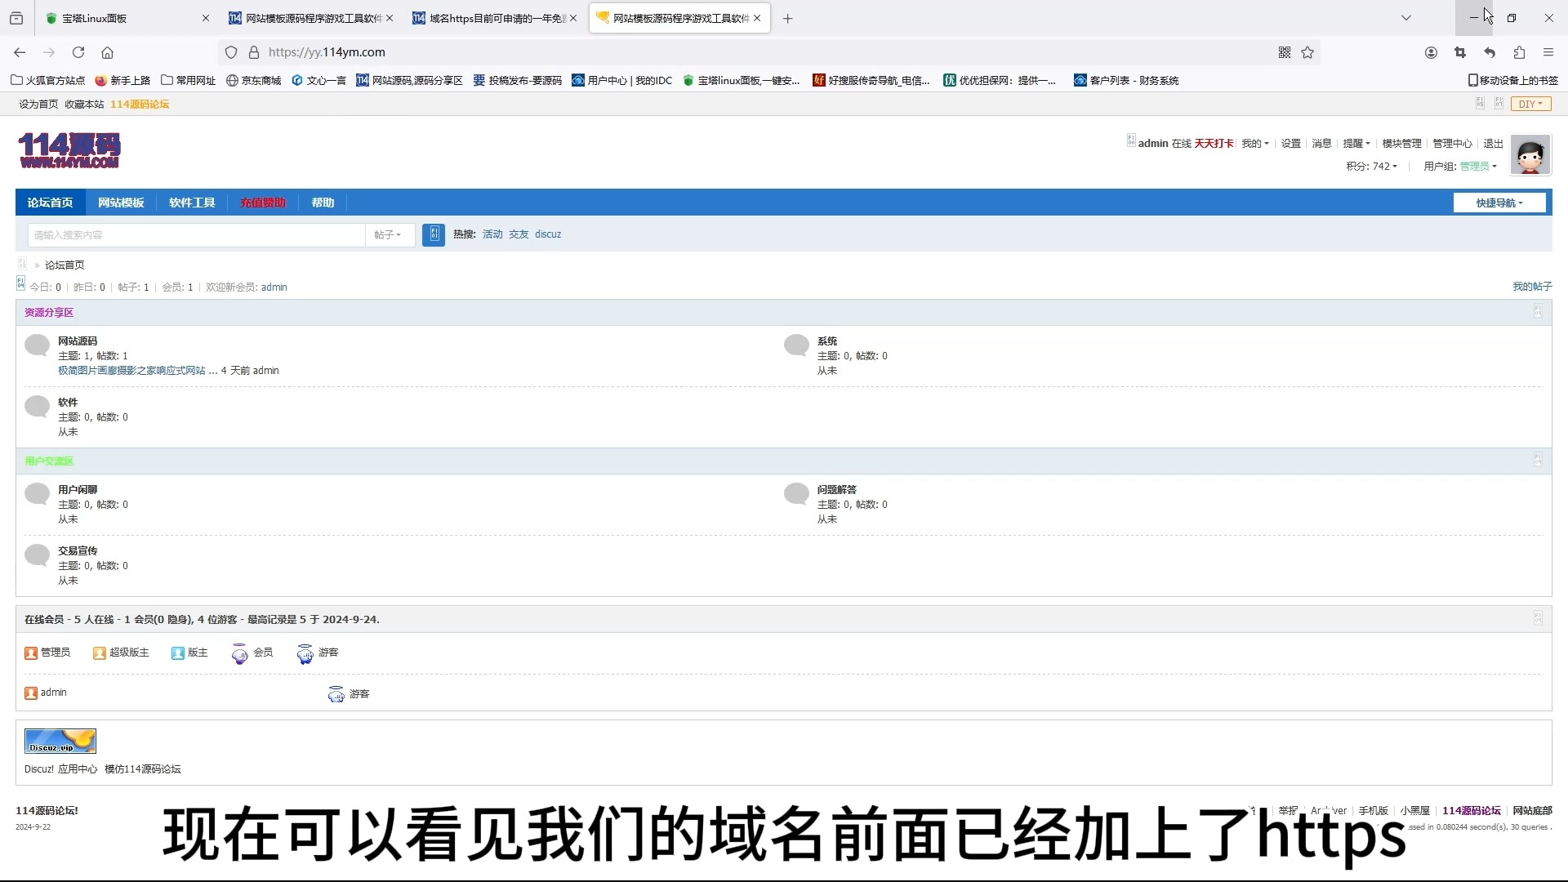Open the browser home page icon
Viewport: 1568px width, 882px height.
coord(107,52)
